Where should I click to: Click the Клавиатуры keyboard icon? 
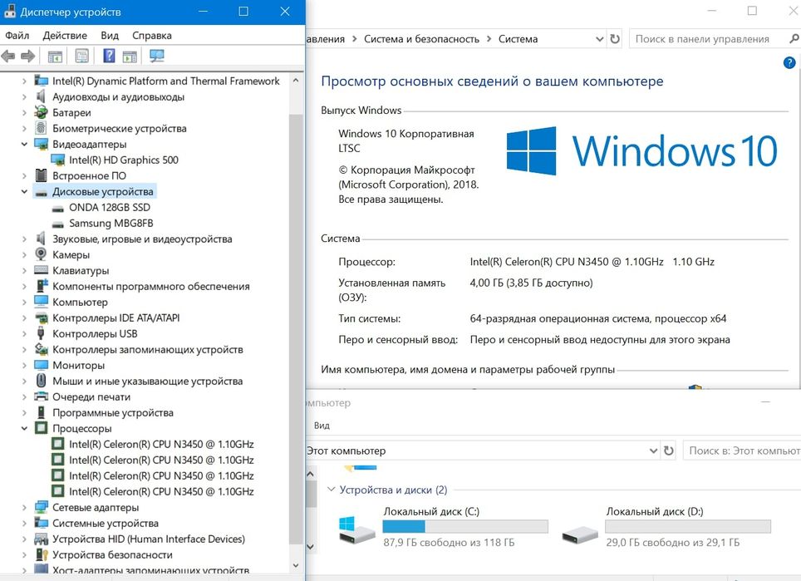[41, 270]
